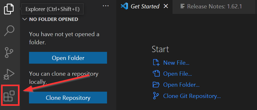Close the Get Started tab

coord(166,6)
